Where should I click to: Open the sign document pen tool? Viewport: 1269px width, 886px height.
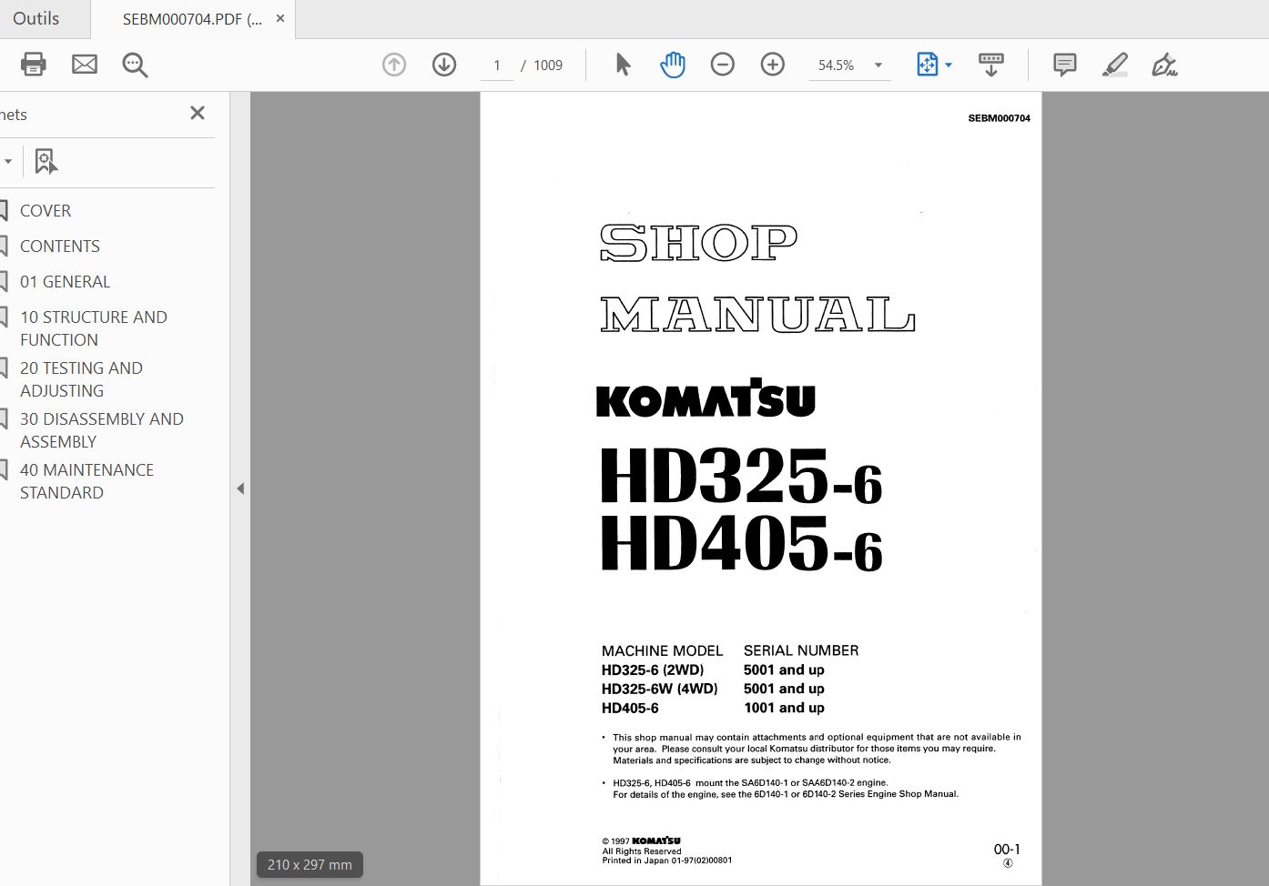click(1164, 65)
